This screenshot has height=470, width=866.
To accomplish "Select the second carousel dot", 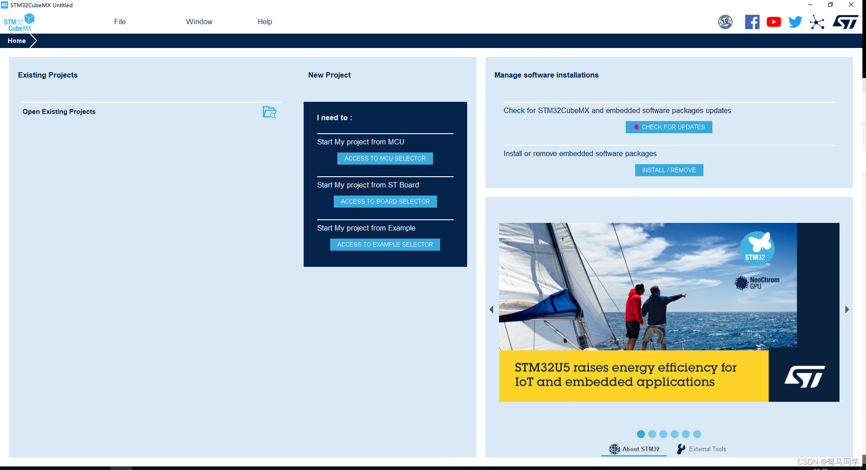I will point(652,434).
